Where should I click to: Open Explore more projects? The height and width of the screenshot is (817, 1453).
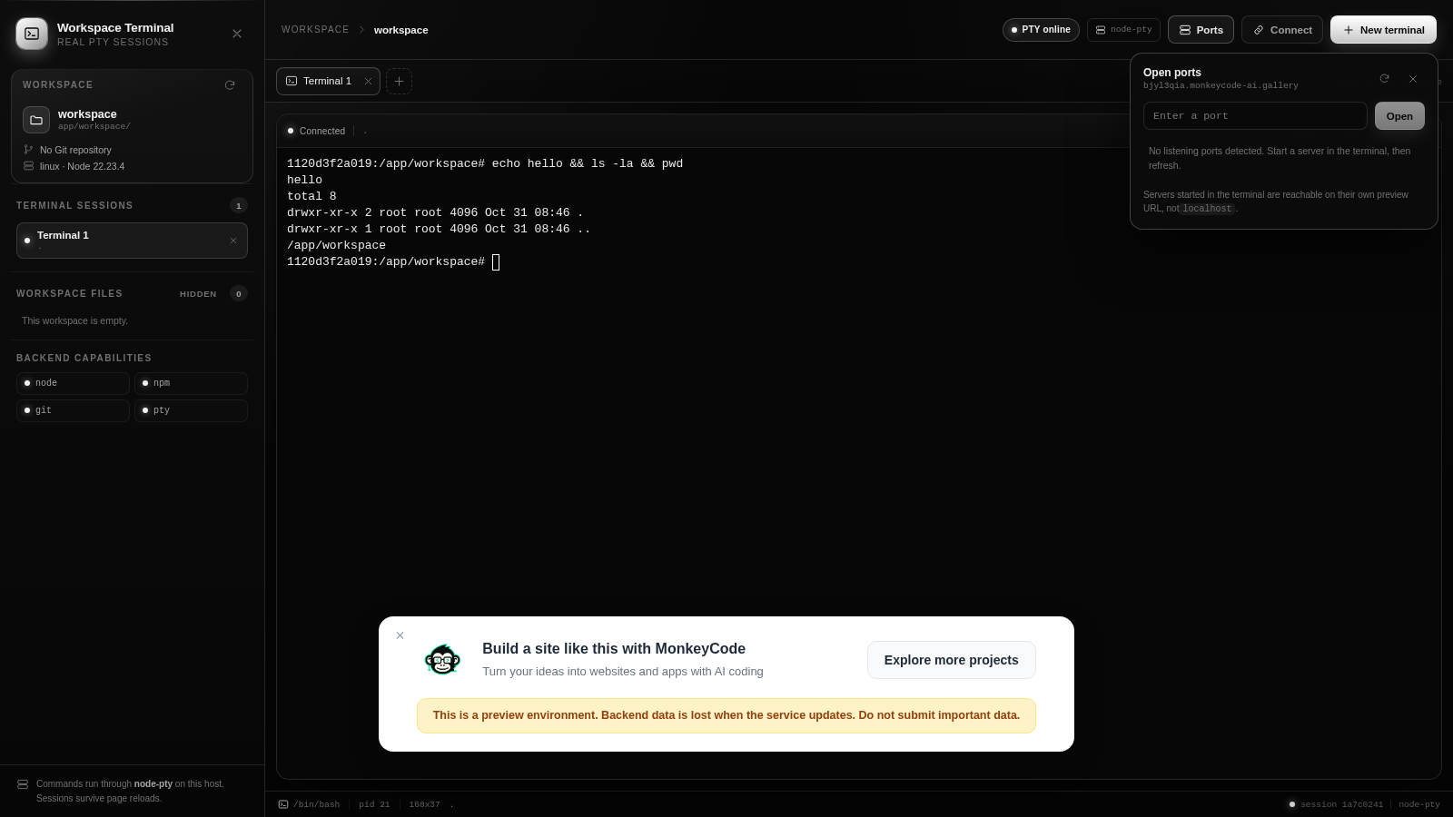pos(951,660)
